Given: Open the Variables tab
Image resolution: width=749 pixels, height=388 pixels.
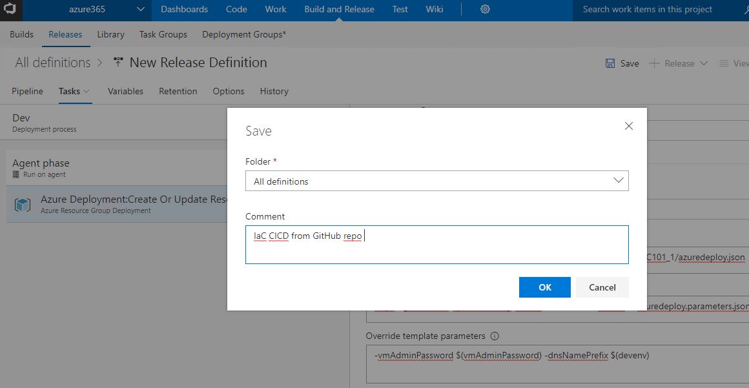Looking at the screenshot, I should tap(126, 91).
